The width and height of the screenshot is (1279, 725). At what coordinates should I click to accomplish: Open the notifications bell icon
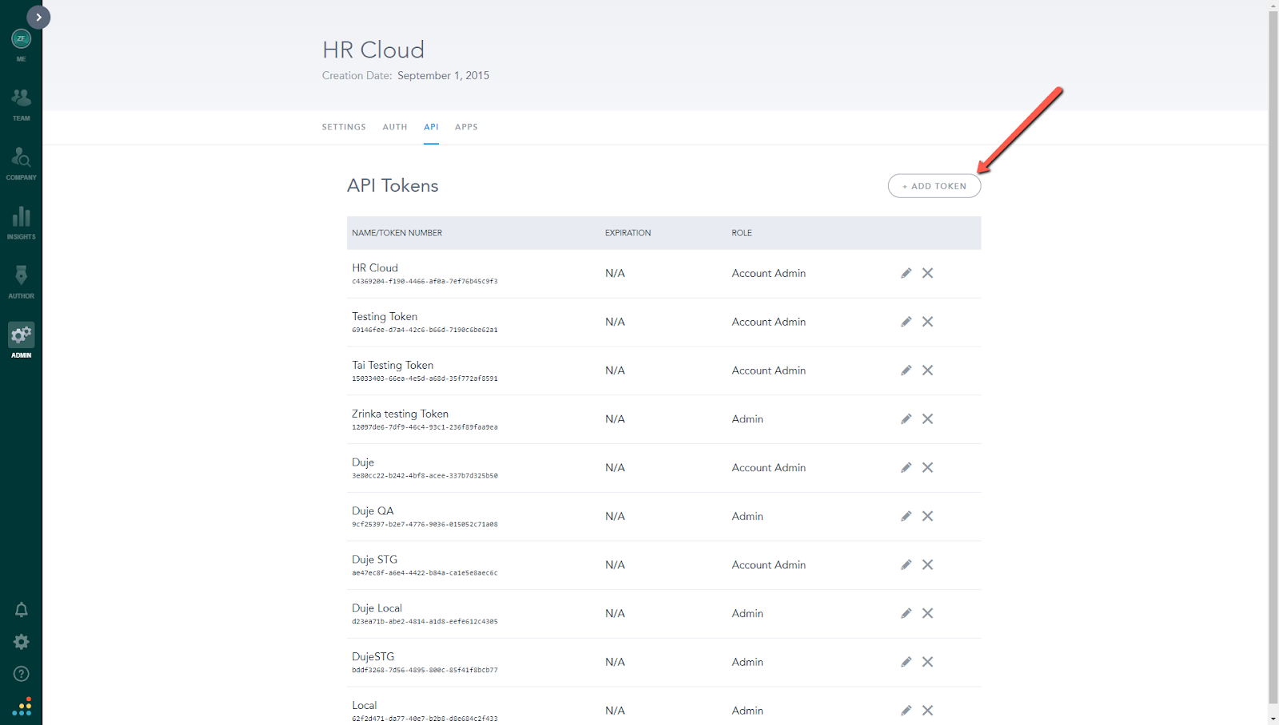(22, 610)
